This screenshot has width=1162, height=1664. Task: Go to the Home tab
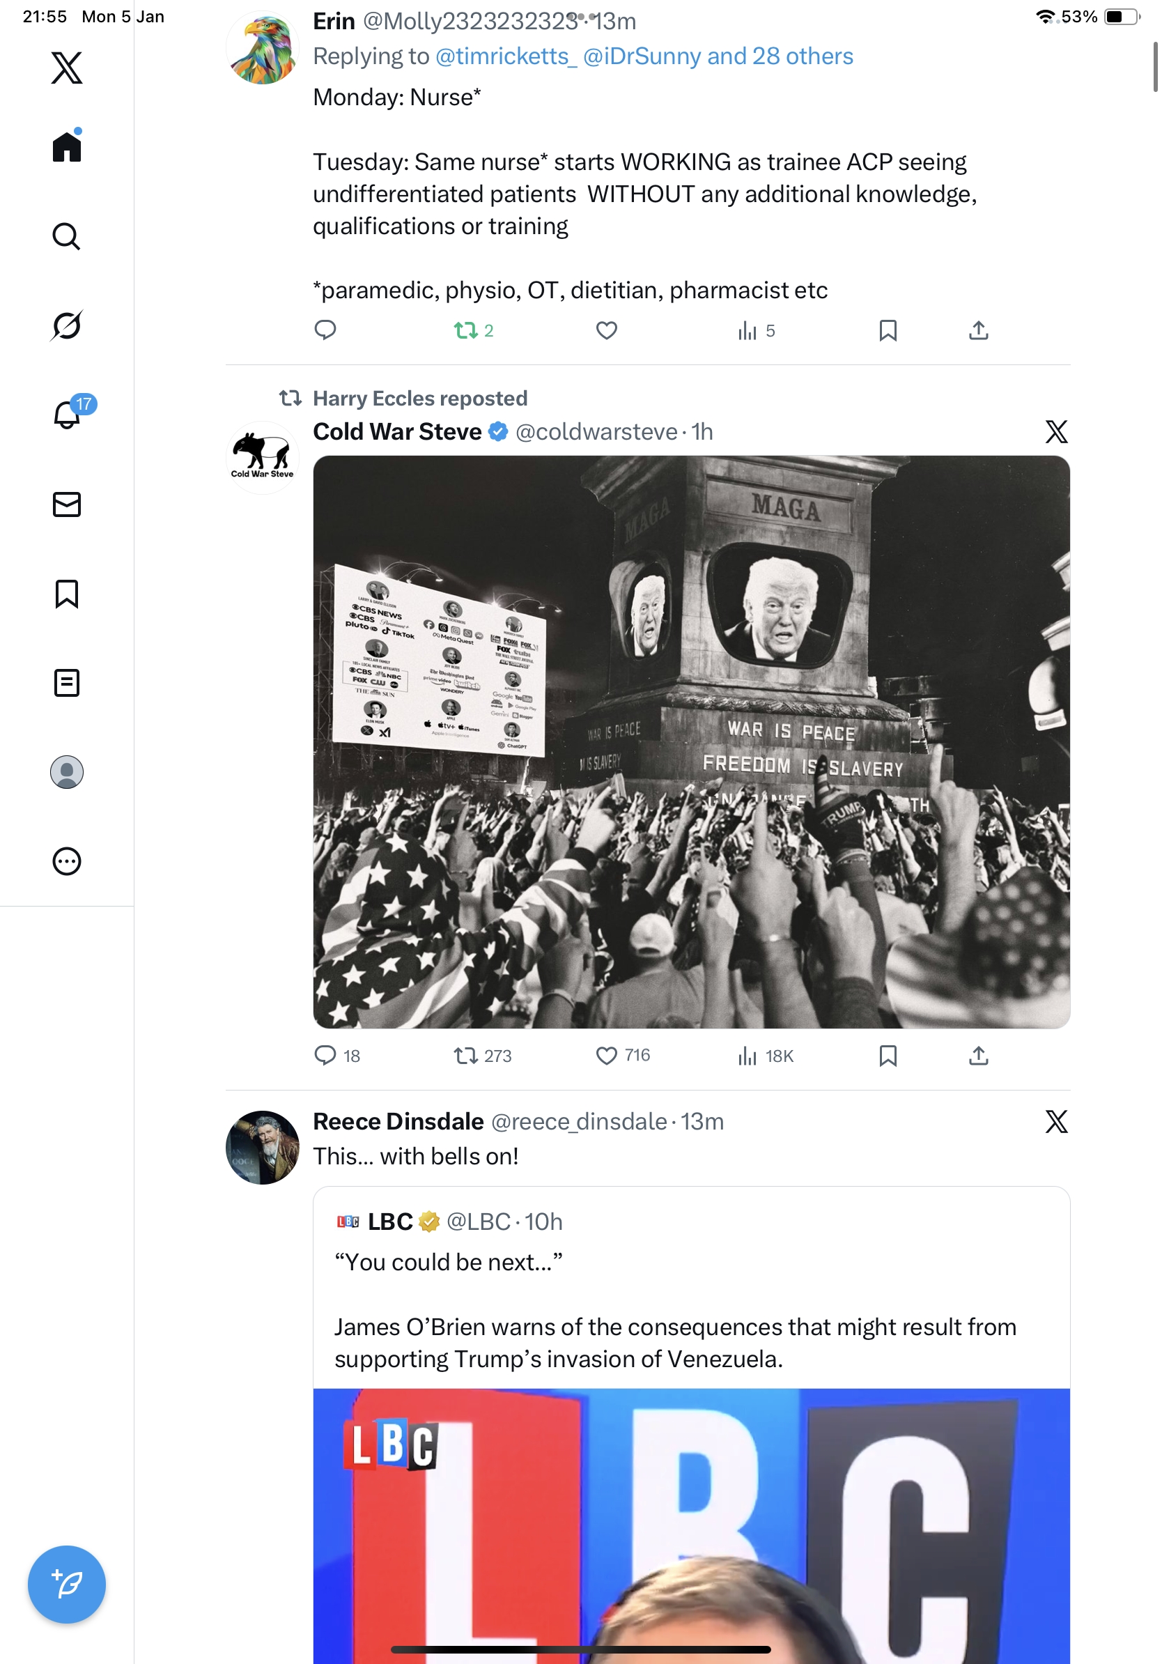coord(67,147)
